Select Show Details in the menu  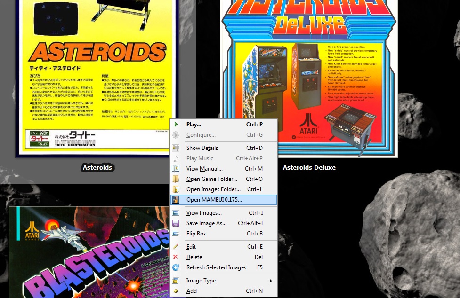tap(224, 148)
